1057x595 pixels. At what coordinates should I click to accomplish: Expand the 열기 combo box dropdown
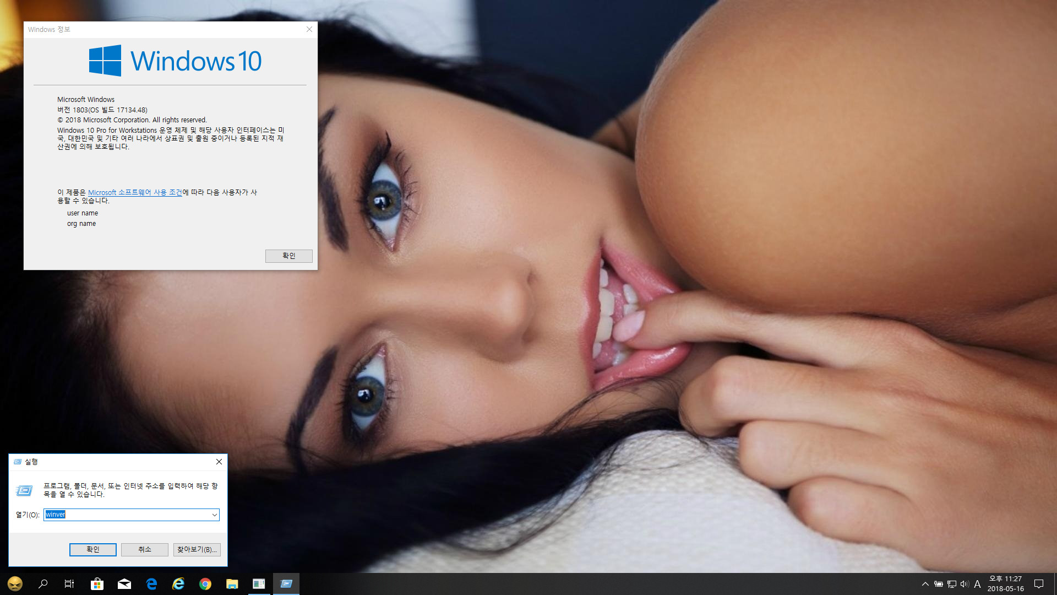pos(214,515)
